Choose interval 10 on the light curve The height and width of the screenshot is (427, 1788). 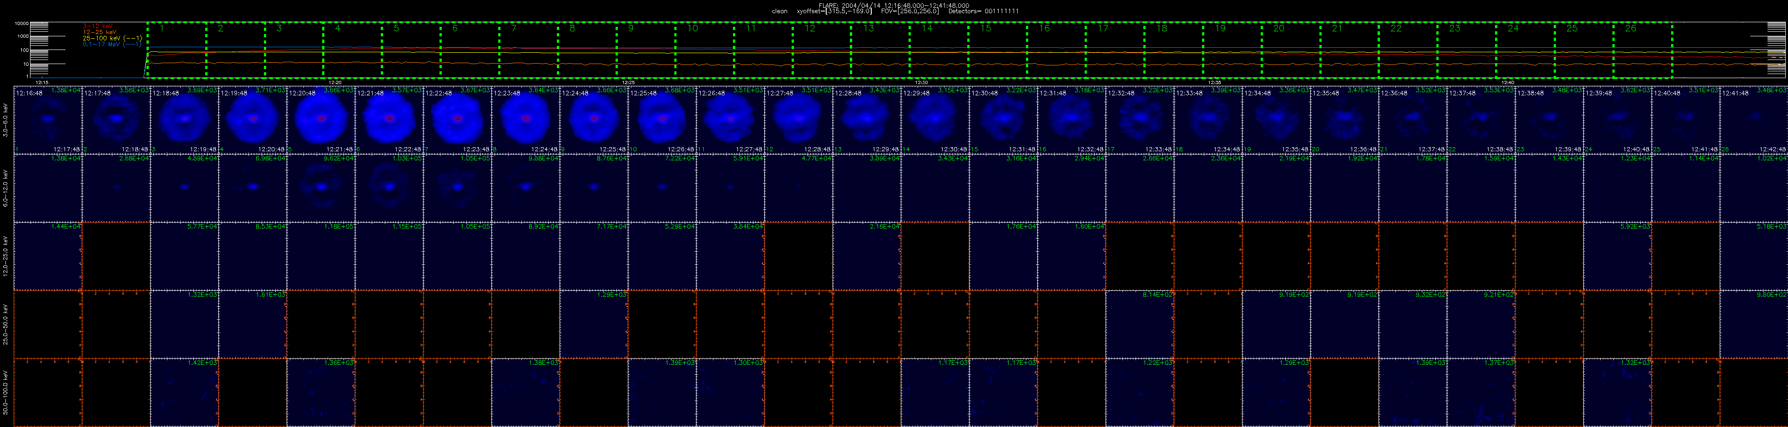click(705, 50)
